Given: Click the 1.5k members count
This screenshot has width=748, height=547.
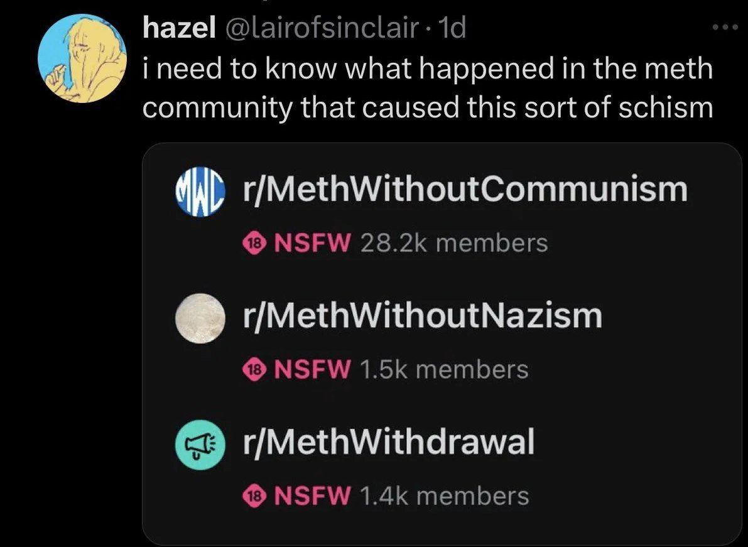Looking at the screenshot, I should 444,370.
